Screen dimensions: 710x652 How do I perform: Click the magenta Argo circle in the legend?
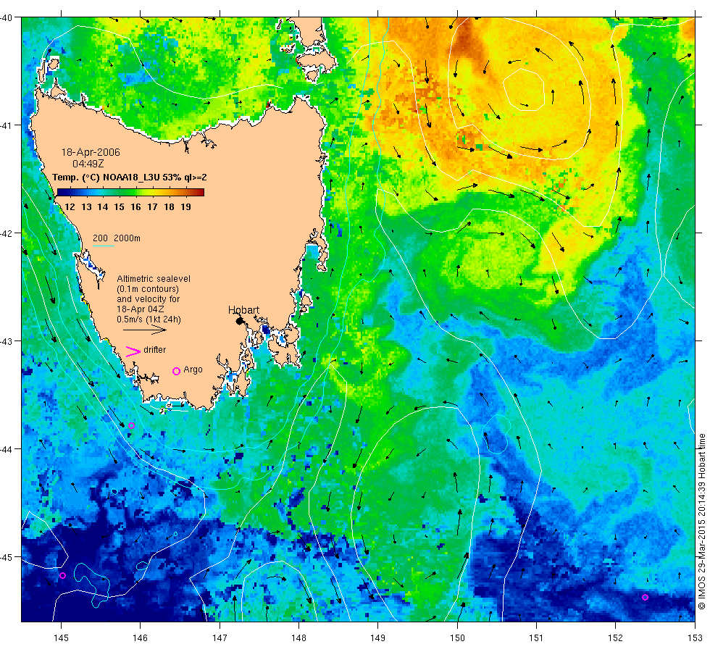176,371
